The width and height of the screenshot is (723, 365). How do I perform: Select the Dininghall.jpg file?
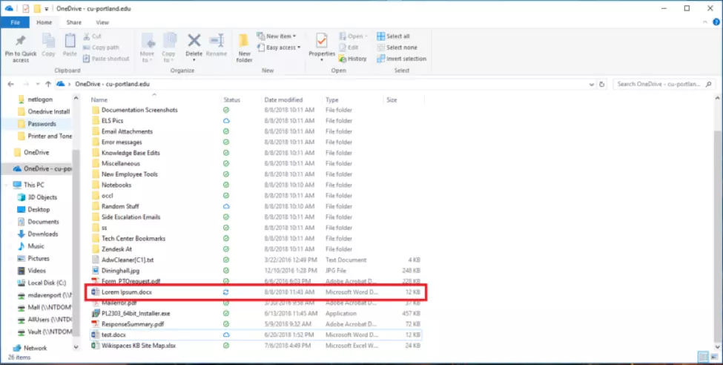(255, 270)
